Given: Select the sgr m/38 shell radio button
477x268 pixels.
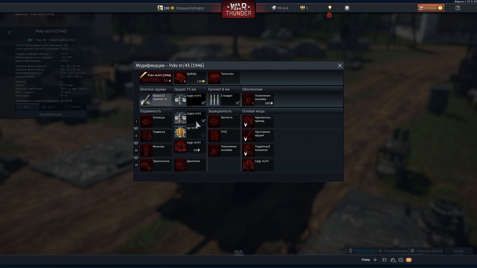Looking at the screenshot, I should [x=203, y=135].
